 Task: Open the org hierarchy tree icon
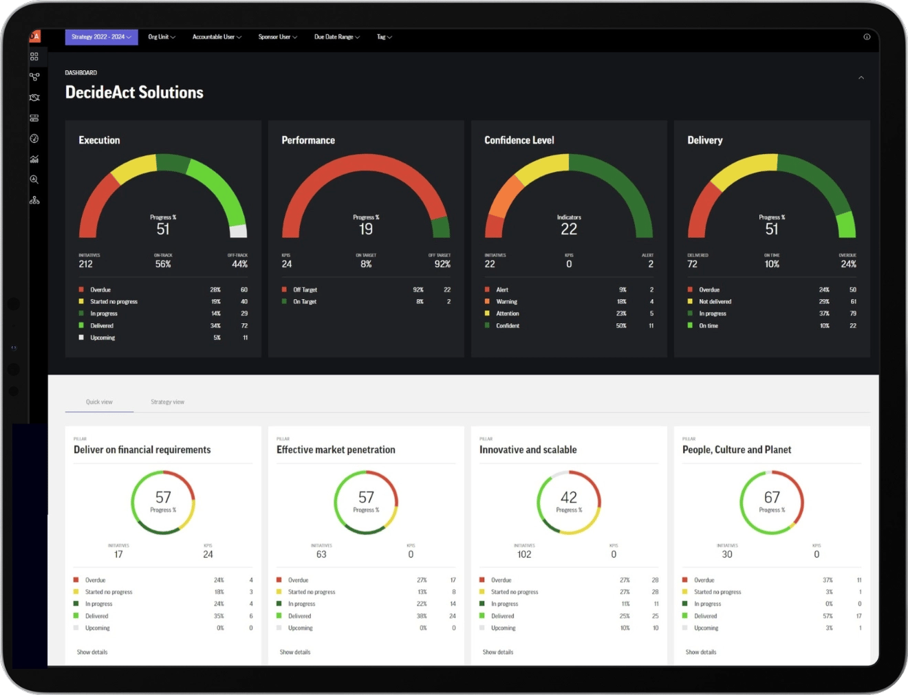point(34,200)
